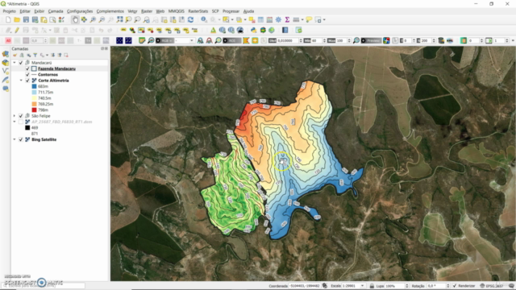Open the Field Calculator sigma icon
Viewport: 516px width, 290px height.
(x=287, y=20)
